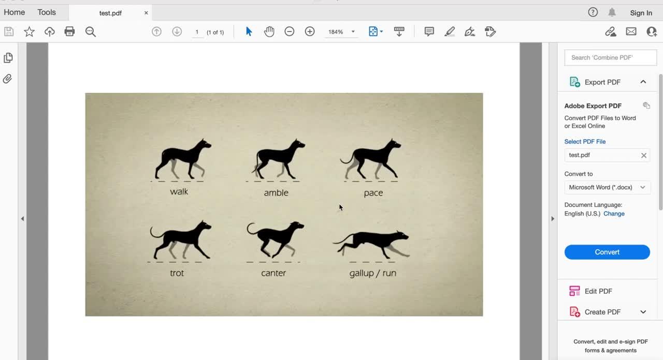The width and height of the screenshot is (663, 360).
Task: Click the Convert button
Action: click(607, 252)
